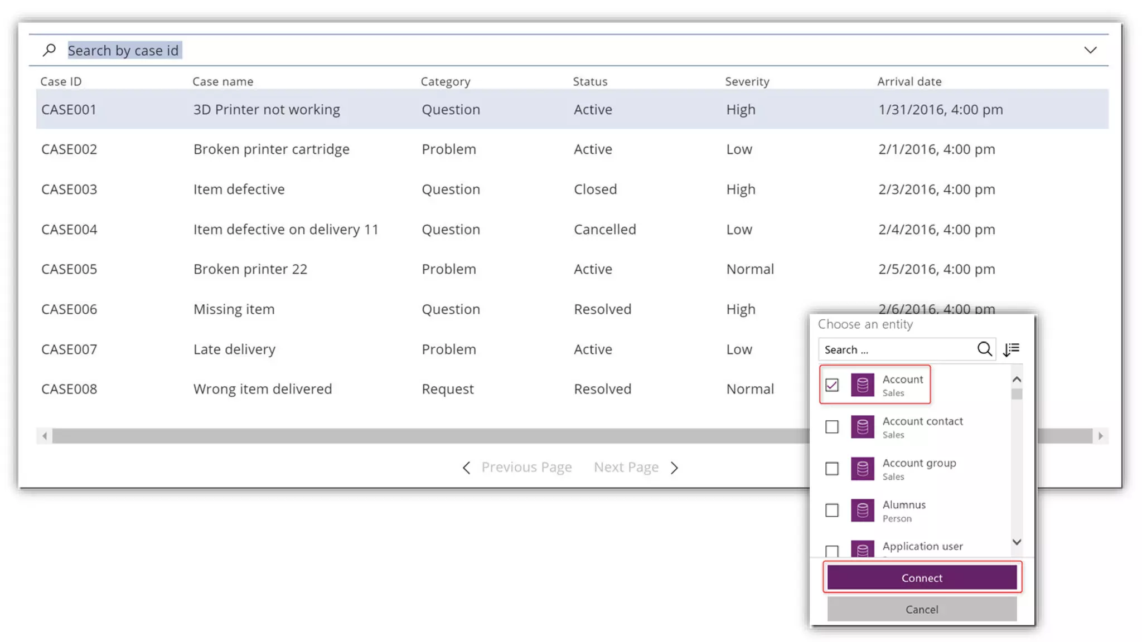The width and height of the screenshot is (1142, 642).
Task: Enable the Alumnus entity checkbox
Action: click(831, 510)
